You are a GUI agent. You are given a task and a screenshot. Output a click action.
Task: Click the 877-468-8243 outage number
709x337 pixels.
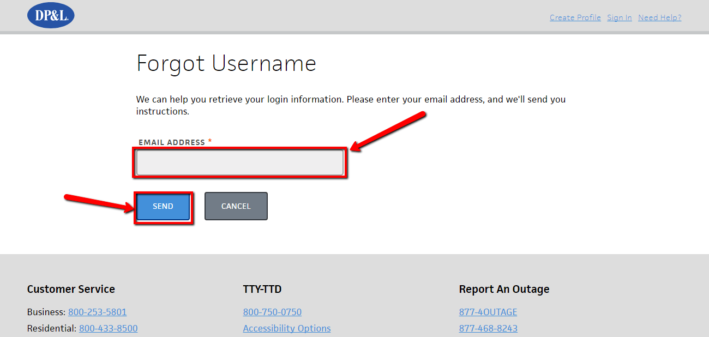(x=488, y=328)
